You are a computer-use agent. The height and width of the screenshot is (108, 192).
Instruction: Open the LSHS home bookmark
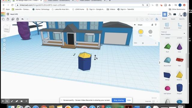click(x=78, y=9)
